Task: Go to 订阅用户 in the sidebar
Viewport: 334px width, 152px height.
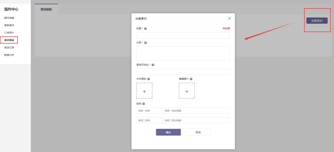Action: pyautogui.click(x=9, y=33)
